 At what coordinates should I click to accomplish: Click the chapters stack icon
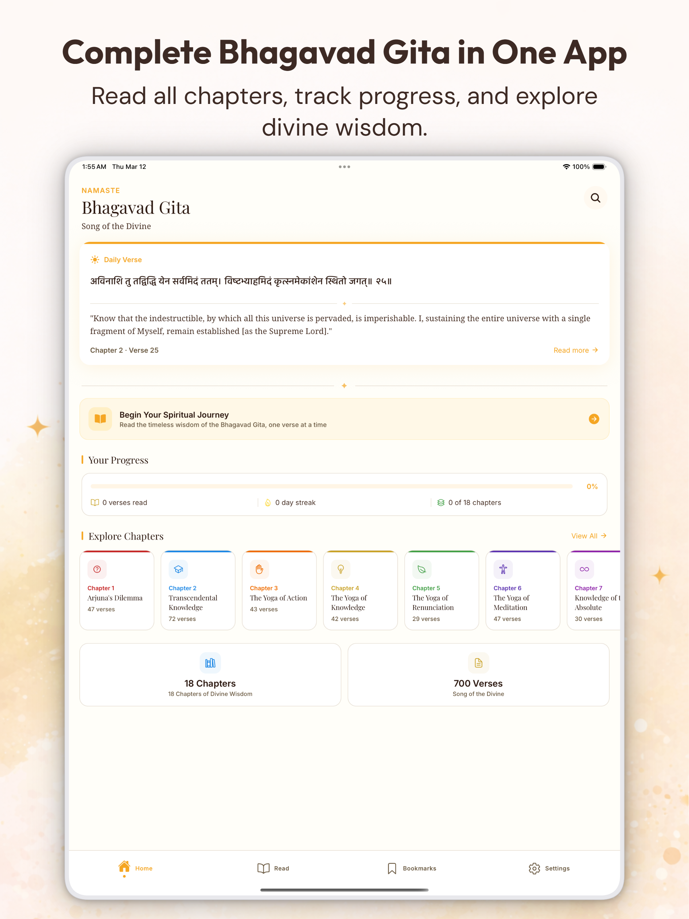point(440,502)
